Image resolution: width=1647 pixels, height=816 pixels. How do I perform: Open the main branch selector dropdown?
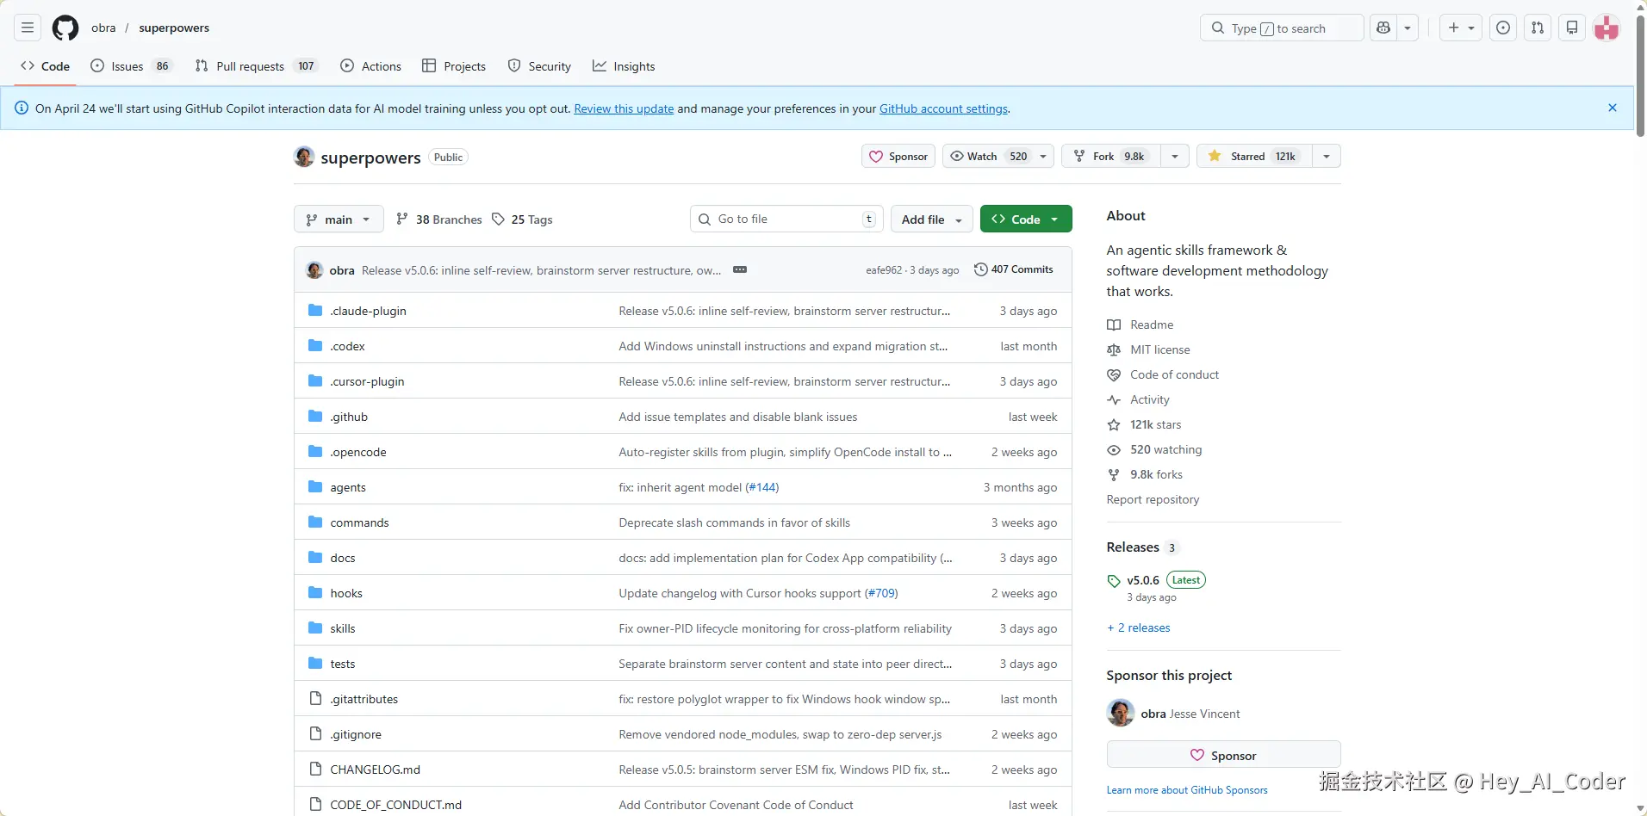pyautogui.click(x=339, y=219)
